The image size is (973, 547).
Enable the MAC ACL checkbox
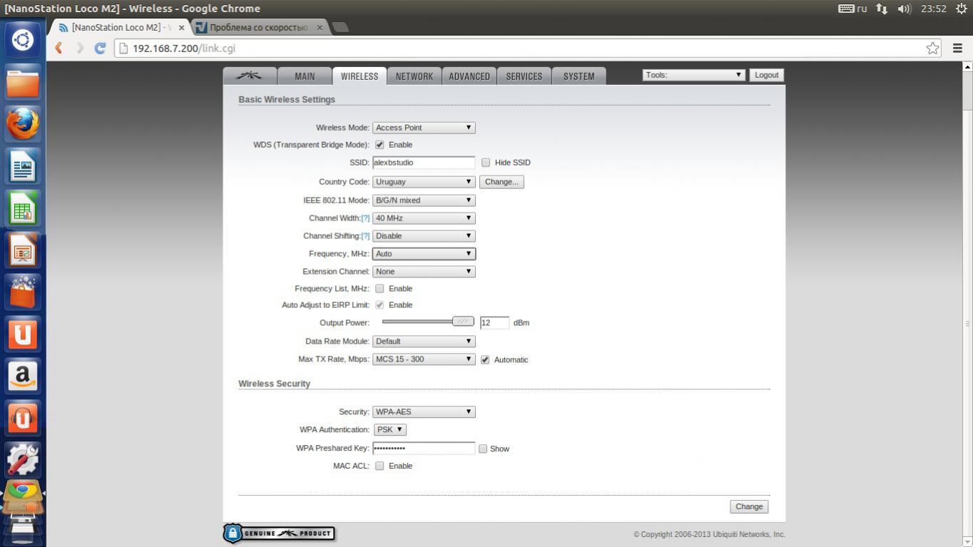coord(379,466)
